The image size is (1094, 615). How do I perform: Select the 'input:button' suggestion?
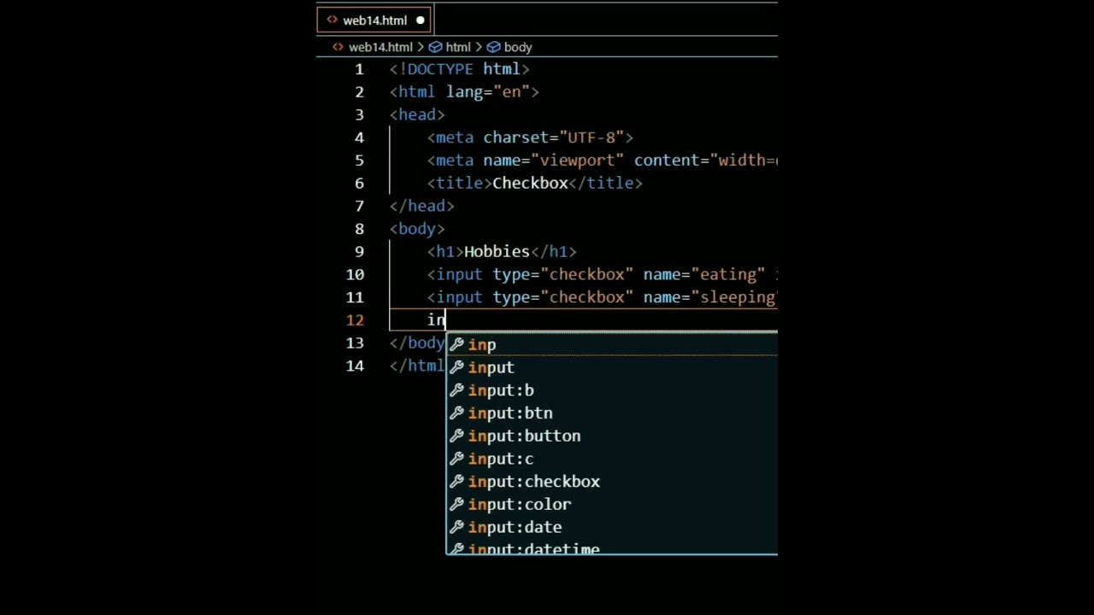(x=612, y=436)
